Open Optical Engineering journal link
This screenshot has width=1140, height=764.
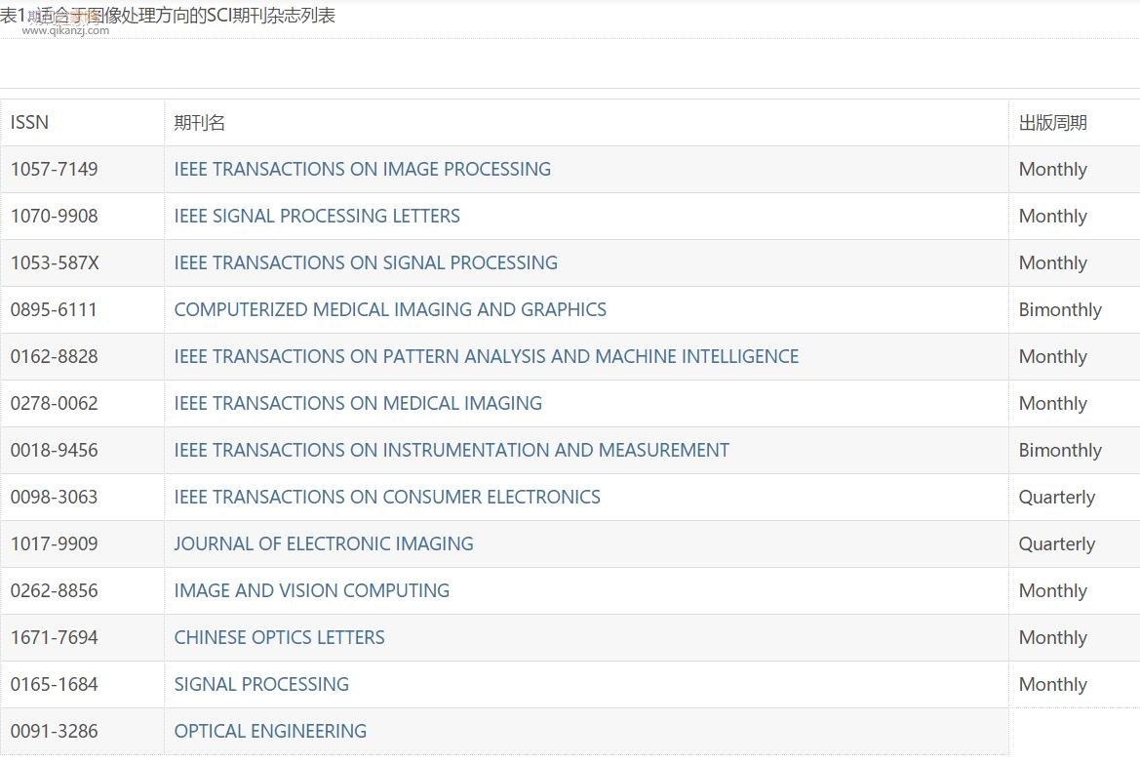pyautogui.click(x=270, y=731)
